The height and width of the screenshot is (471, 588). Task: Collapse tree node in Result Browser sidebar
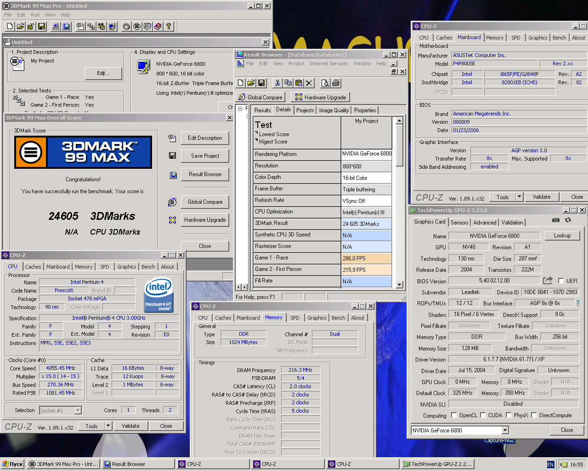[240, 109]
